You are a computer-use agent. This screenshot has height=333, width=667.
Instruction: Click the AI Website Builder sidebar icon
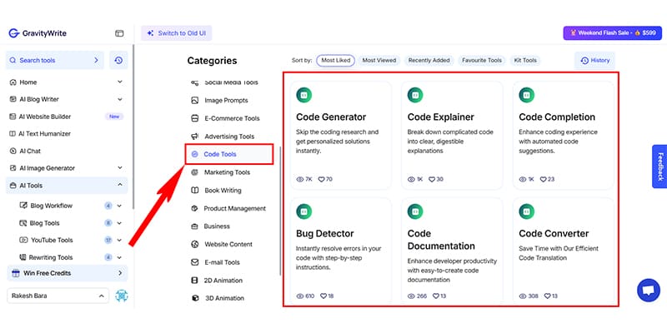click(x=13, y=117)
